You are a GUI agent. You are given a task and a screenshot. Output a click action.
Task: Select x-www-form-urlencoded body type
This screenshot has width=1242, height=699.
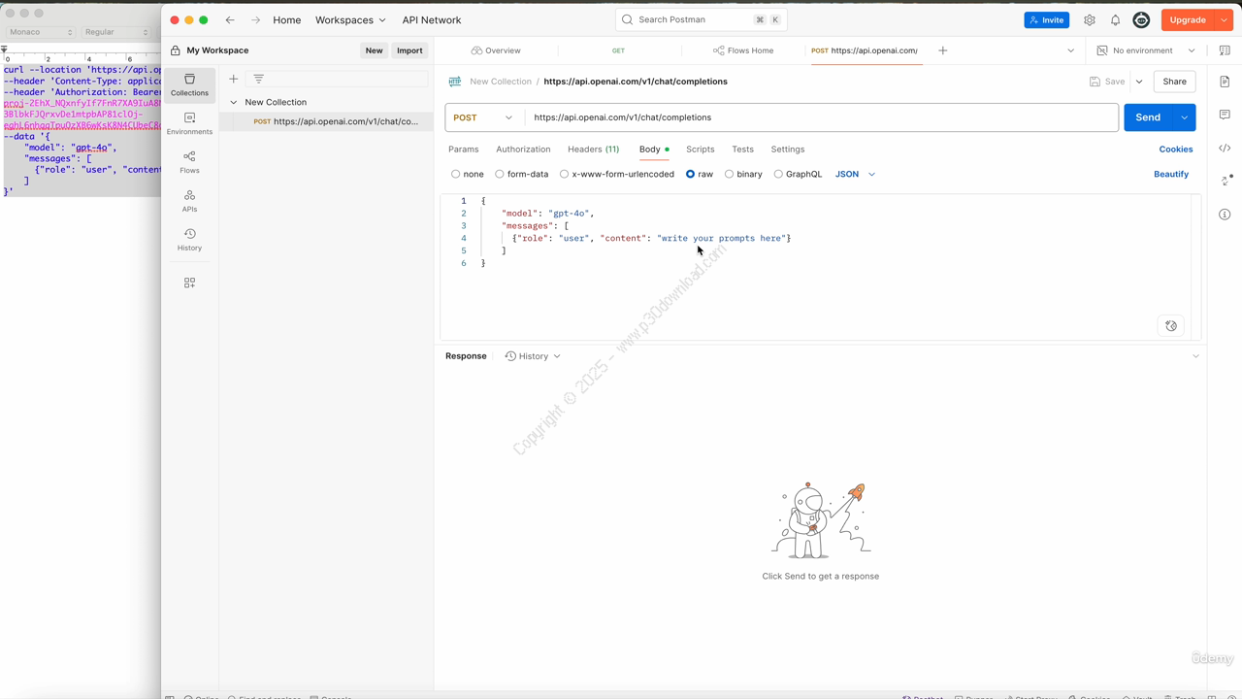[x=616, y=174]
